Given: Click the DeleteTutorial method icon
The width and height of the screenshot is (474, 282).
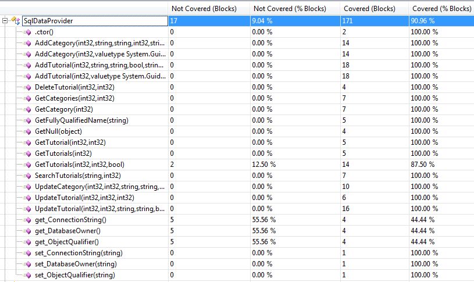Looking at the screenshot, I should tap(28, 88).
